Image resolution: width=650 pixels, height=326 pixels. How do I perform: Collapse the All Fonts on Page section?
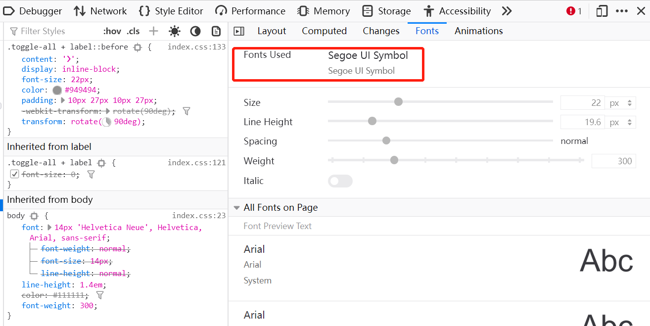(x=236, y=208)
